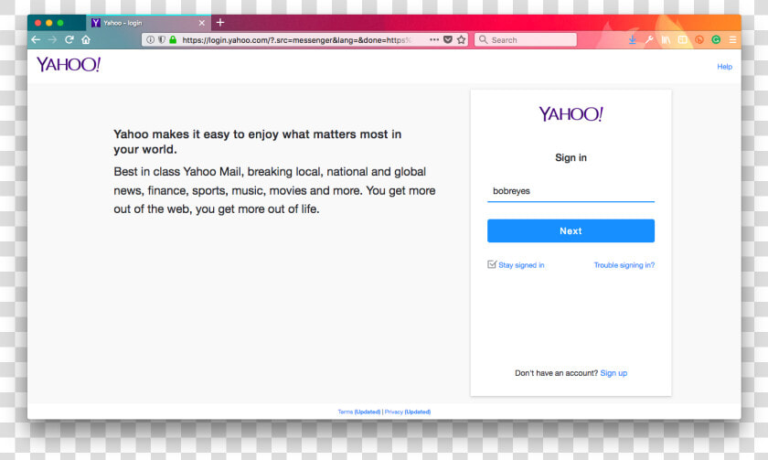Open the Firefox hamburger menu
The image size is (768, 460).
coord(732,39)
